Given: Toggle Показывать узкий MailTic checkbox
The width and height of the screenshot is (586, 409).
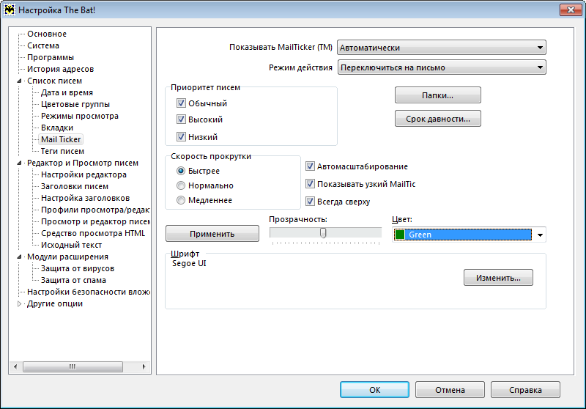Looking at the screenshot, I should [310, 184].
